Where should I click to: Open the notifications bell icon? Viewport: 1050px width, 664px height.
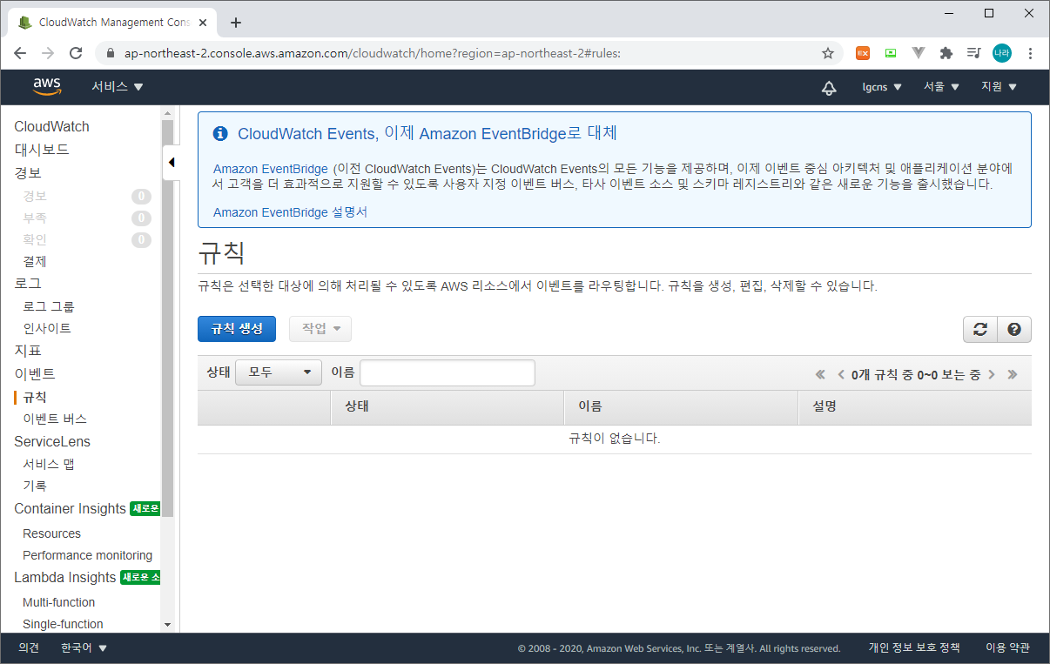pyautogui.click(x=829, y=87)
